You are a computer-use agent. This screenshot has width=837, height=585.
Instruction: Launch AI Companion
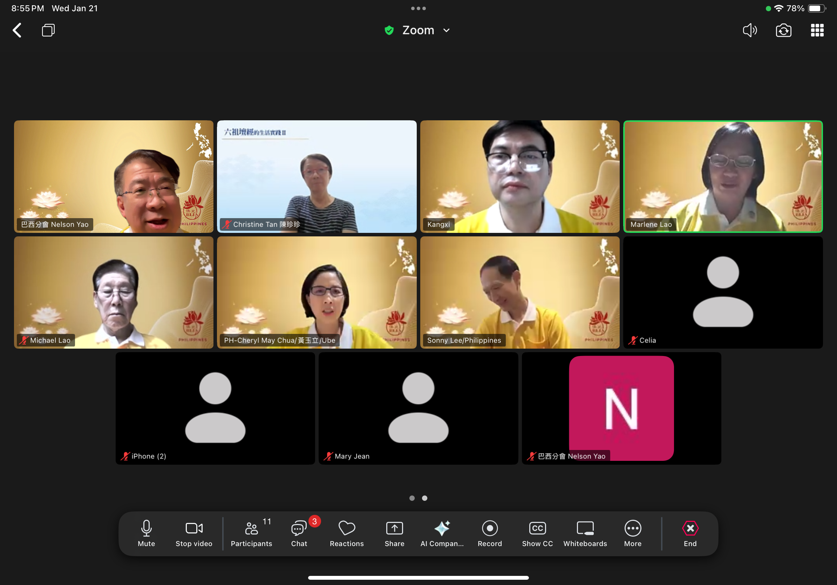442,533
